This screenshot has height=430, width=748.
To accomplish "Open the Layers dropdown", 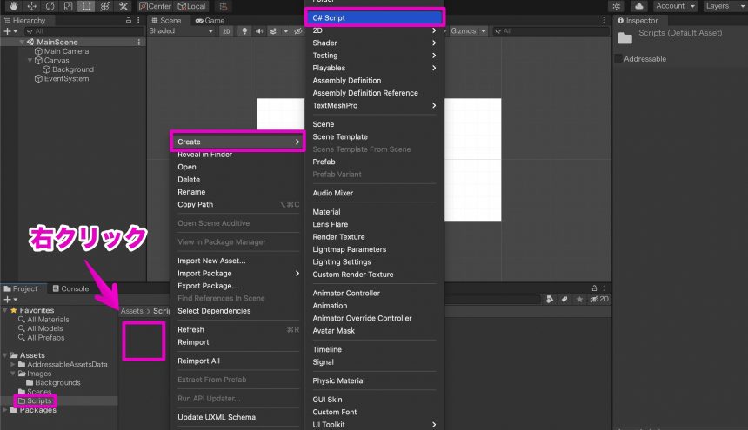I will [x=725, y=6].
